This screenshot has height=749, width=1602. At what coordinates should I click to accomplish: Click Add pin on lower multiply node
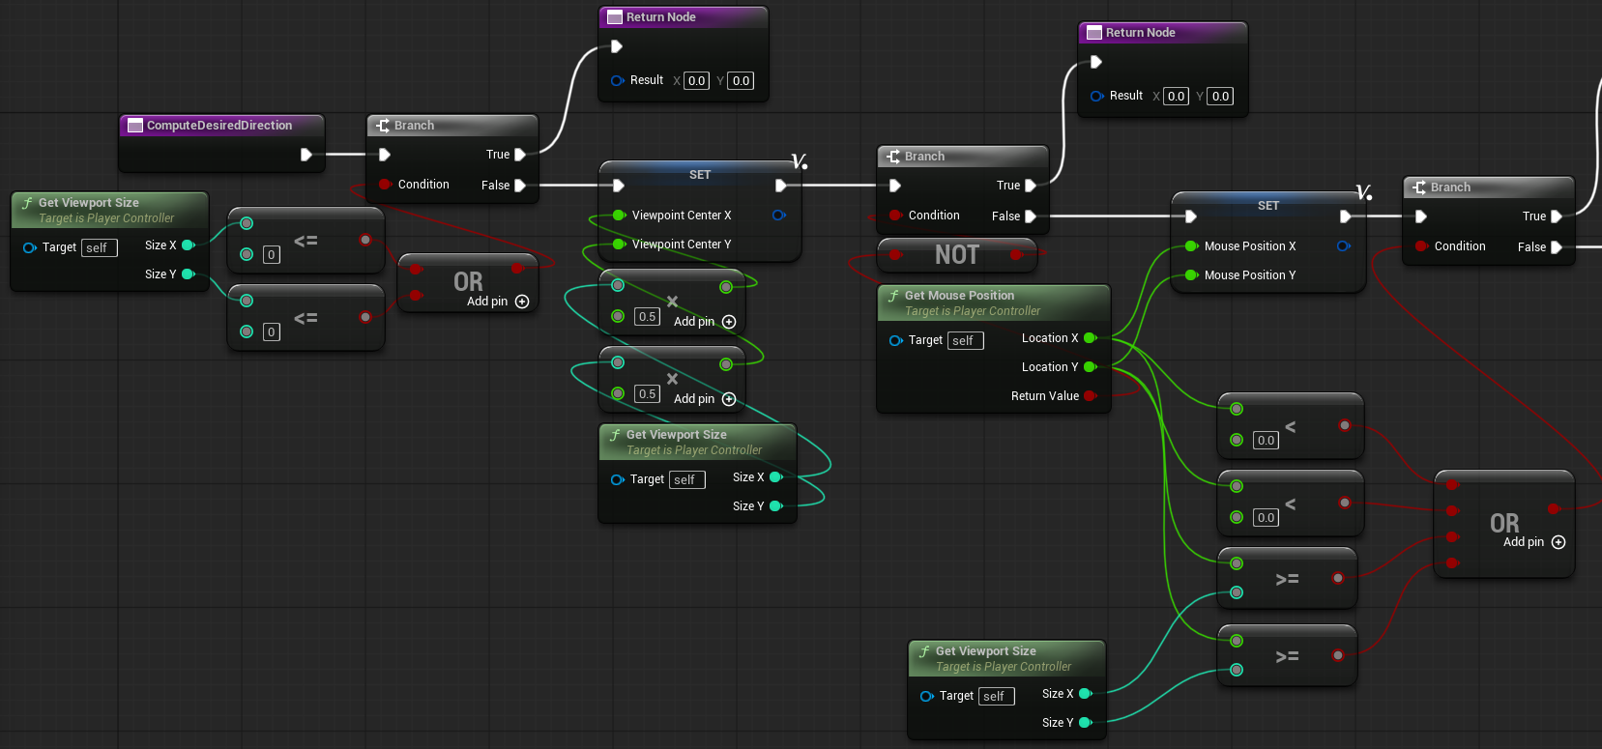tap(729, 399)
